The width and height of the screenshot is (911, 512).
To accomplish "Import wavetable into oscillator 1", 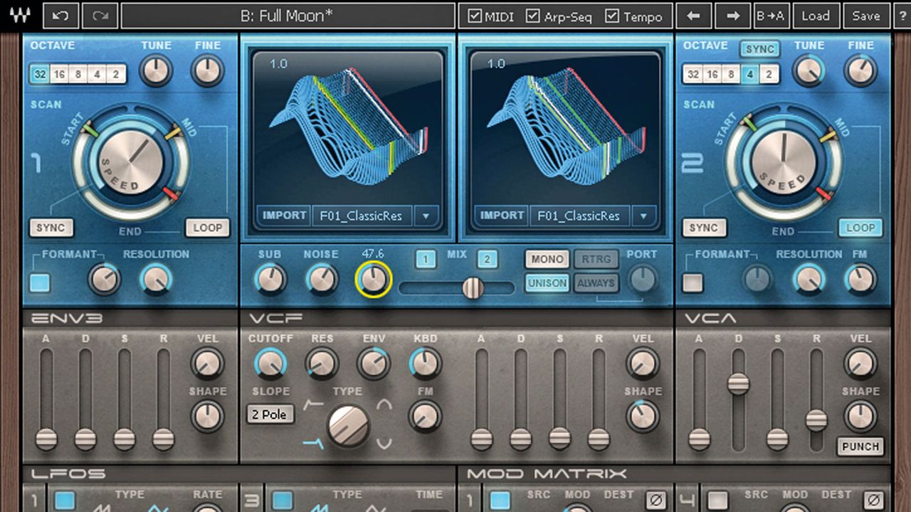I will tap(284, 215).
